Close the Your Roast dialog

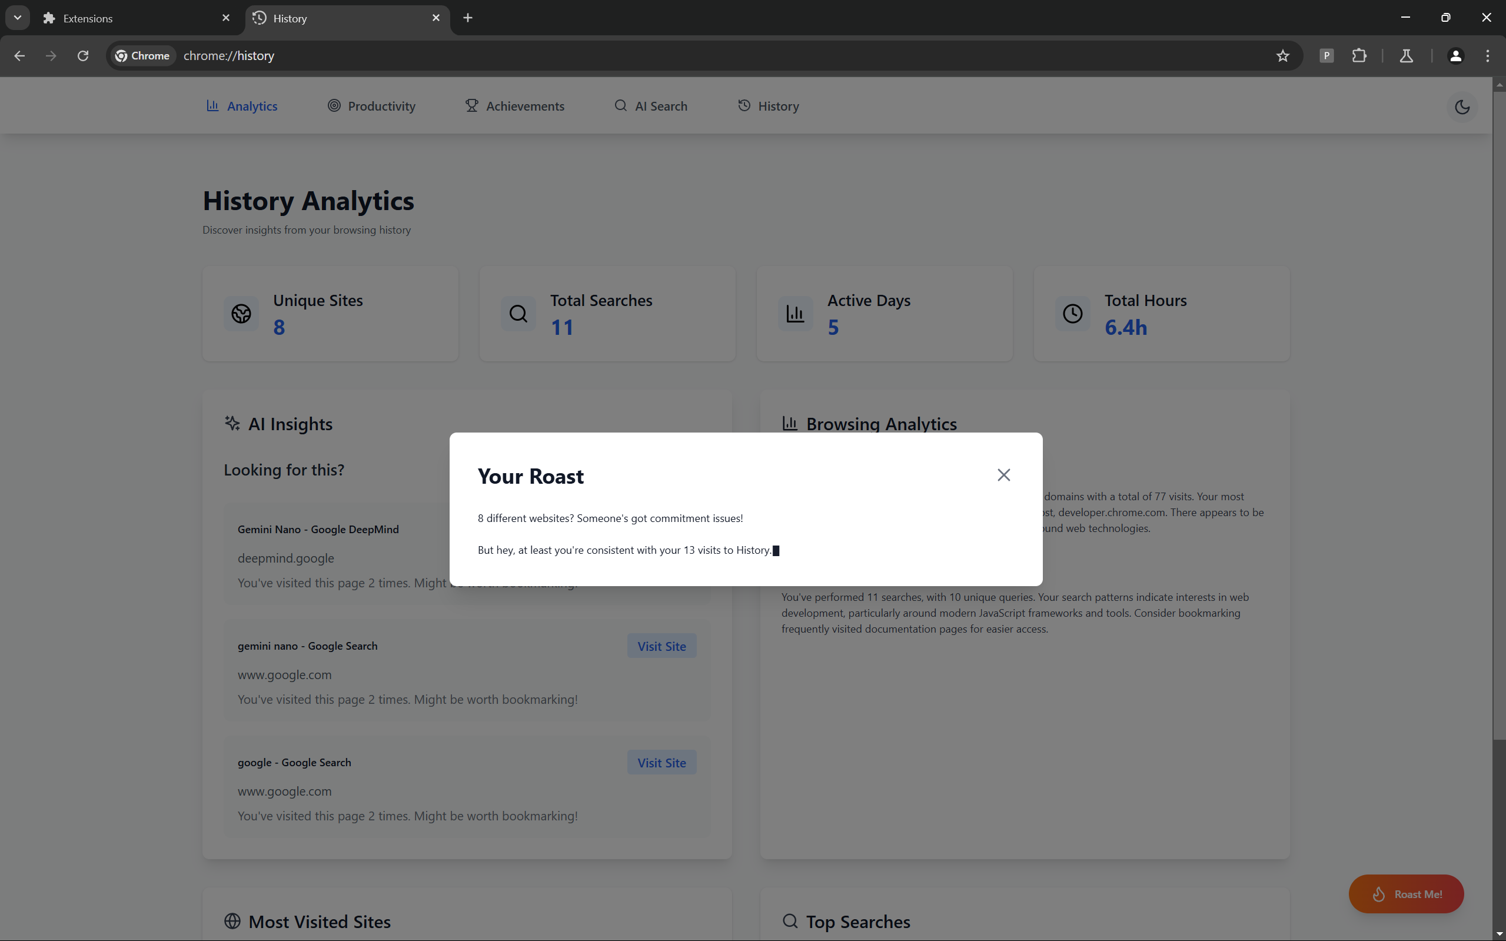1003,475
